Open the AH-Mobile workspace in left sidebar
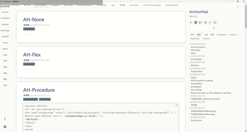Screen dimensions: 247x132 [x=5, y=18]
